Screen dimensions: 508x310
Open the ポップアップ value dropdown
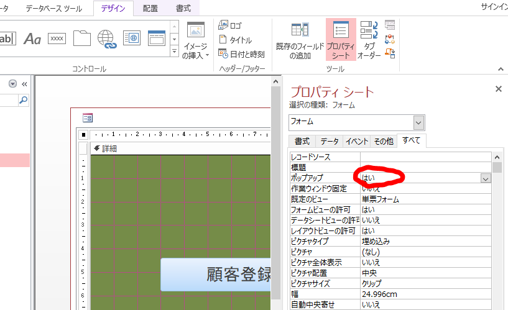coord(485,178)
